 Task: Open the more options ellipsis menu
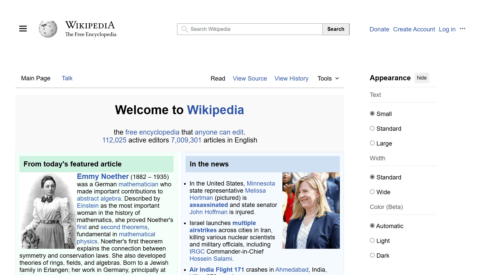463,29
